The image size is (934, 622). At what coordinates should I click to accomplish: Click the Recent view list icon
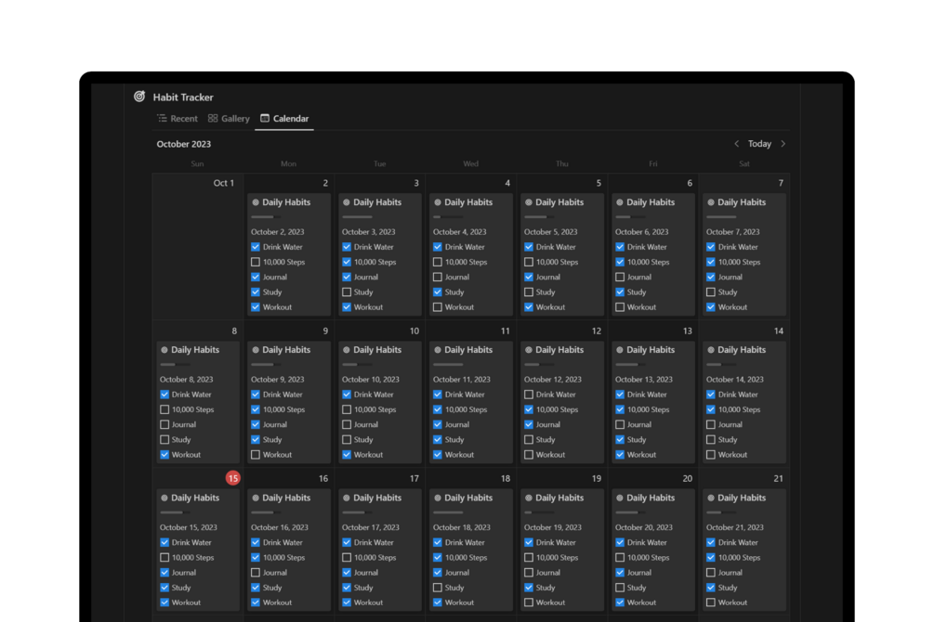pyautogui.click(x=162, y=119)
